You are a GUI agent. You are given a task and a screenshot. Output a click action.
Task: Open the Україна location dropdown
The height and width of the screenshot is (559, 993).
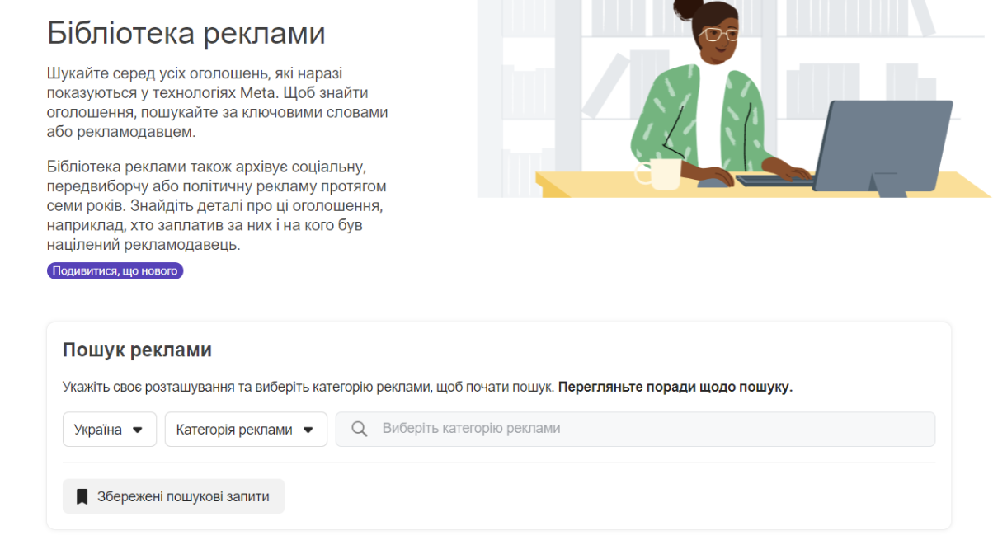(x=109, y=430)
